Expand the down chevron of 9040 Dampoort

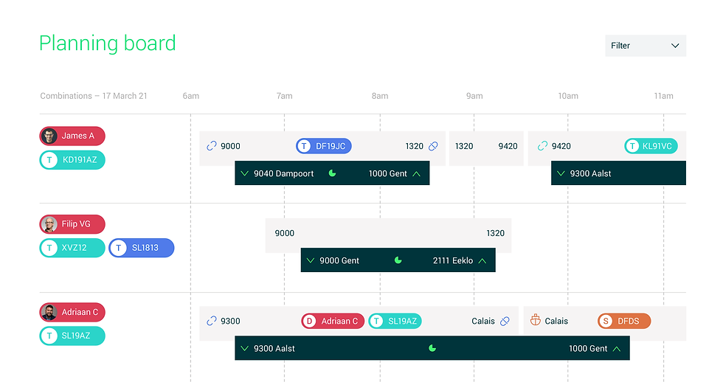244,173
